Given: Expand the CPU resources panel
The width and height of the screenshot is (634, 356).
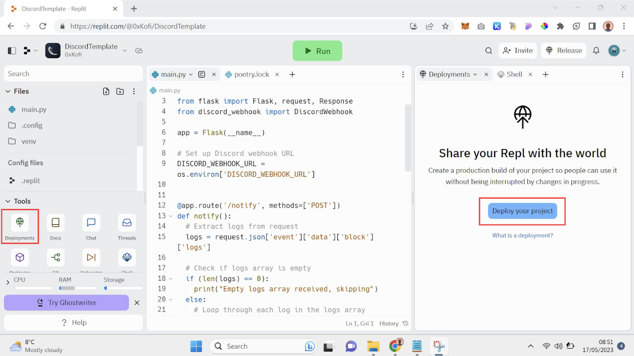Looking at the screenshot, I should tap(8, 282).
